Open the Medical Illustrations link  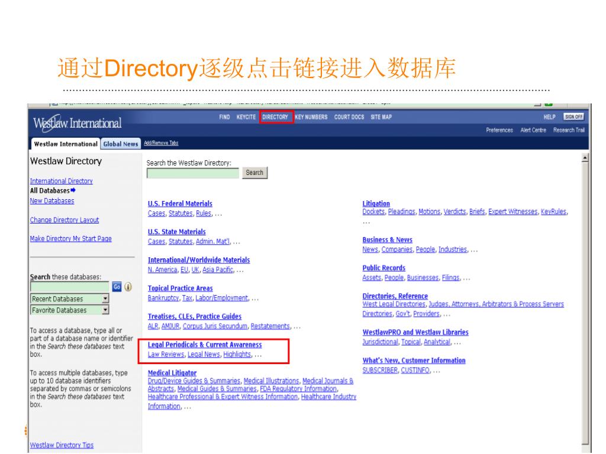coord(271,381)
